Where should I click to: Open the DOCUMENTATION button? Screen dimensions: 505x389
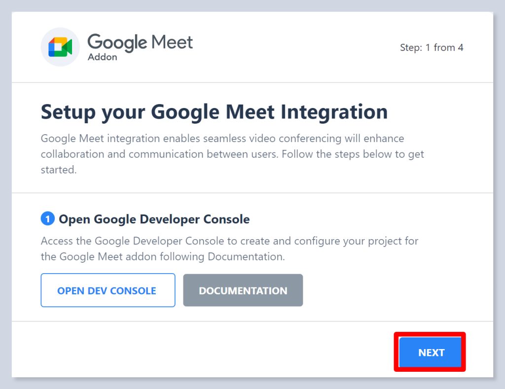click(x=243, y=290)
